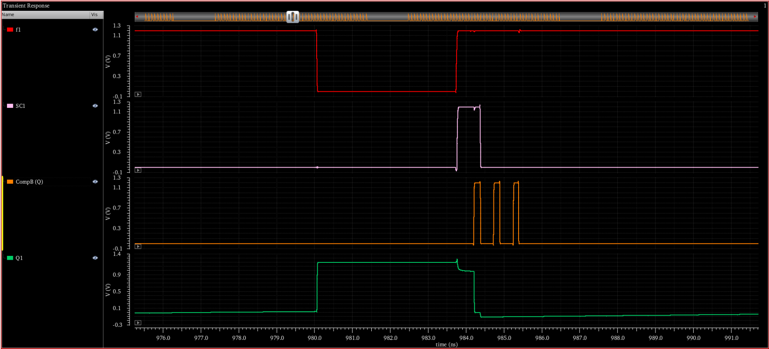
Task: Click the 1.4 tick on Q1 axis
Action: (x=117, y=254)
